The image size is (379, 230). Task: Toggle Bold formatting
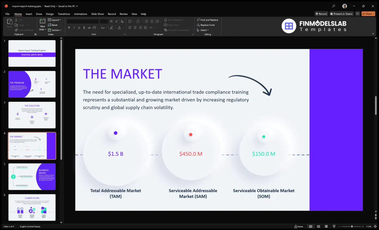tap(69, 27)
